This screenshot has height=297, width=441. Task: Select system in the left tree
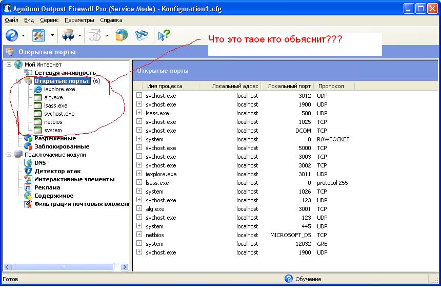click(x=53, y=130)
